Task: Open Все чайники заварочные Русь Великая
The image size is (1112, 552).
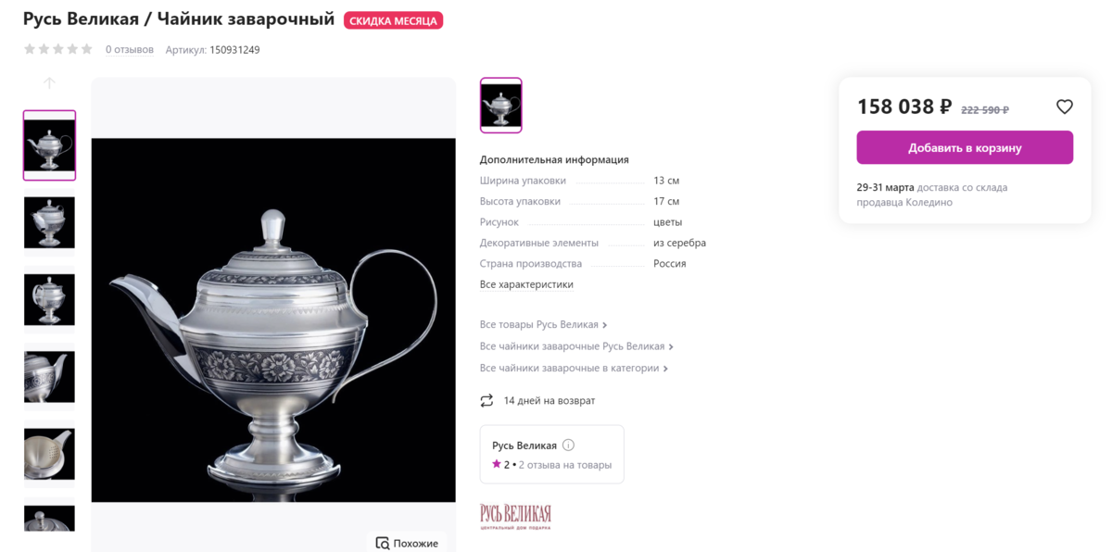Action: pyautogui.click(x=576, y=346)
